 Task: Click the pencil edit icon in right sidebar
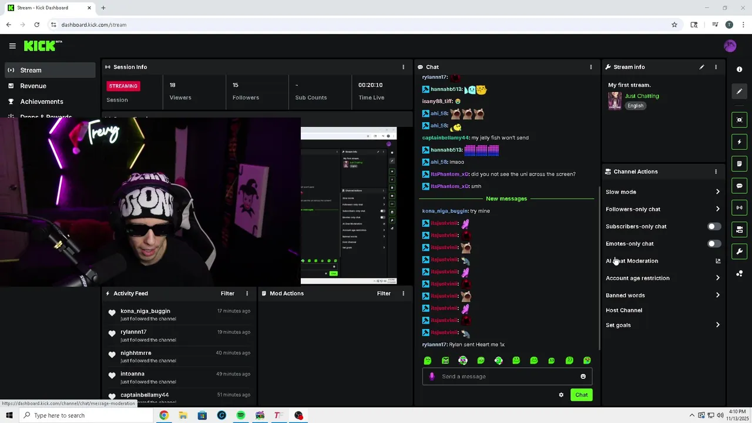click(739, 91)
